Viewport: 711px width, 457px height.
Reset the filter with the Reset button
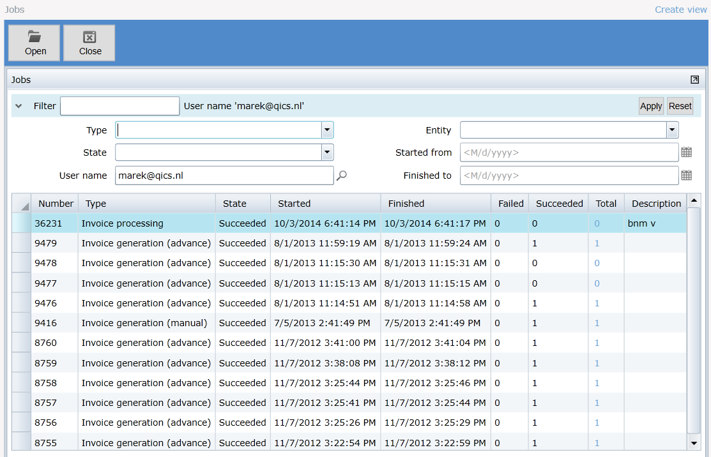[680, 106]
